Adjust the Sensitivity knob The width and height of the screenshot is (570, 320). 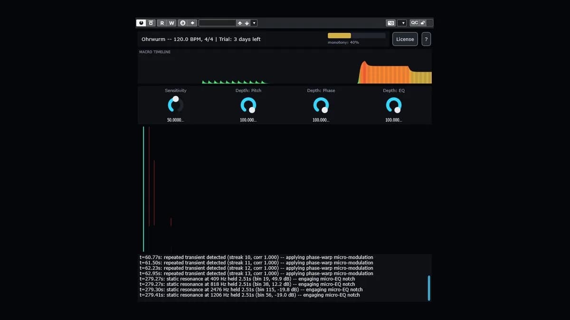point(176,105)
